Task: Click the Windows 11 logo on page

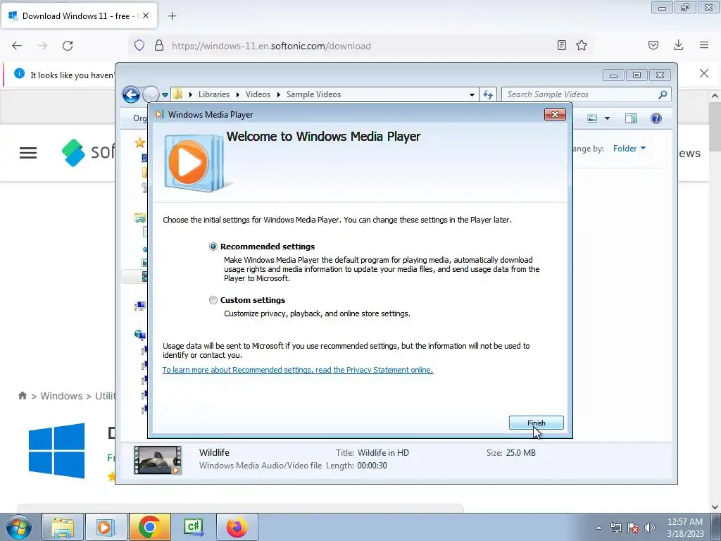Action: point(56,452)
